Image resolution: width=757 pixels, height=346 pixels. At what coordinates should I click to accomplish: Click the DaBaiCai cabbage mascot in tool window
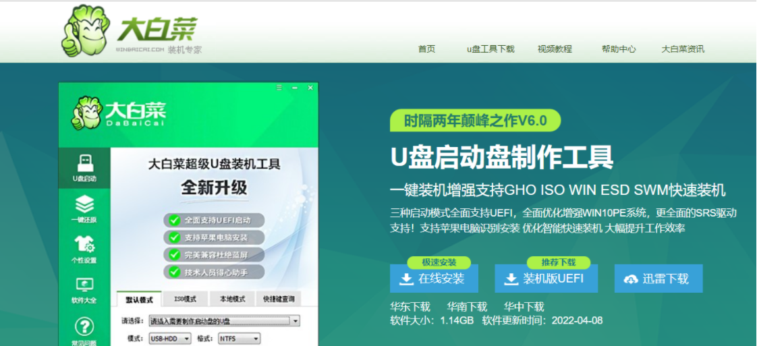86,113
